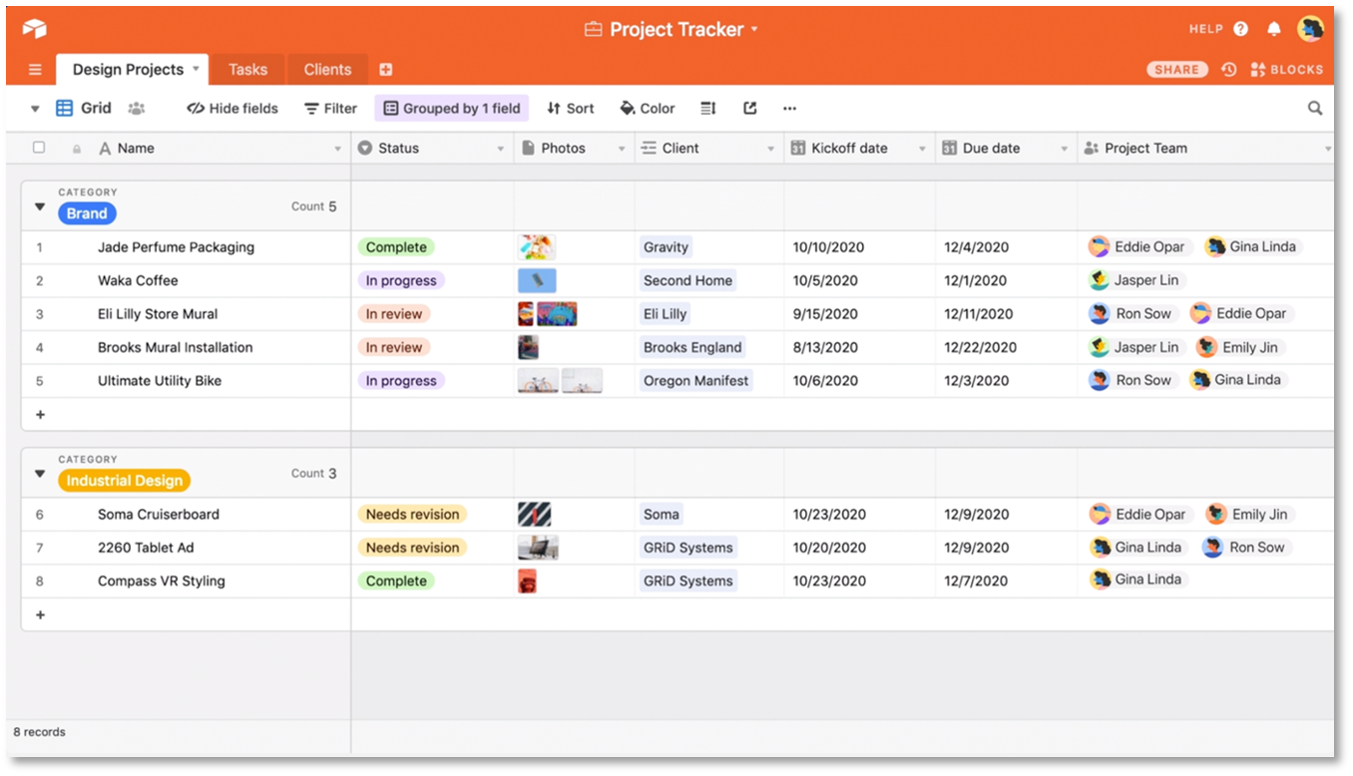Viewport: 1353px width, 776px height.
Task: Collapse the Brand category group
Action: (39, 206)
